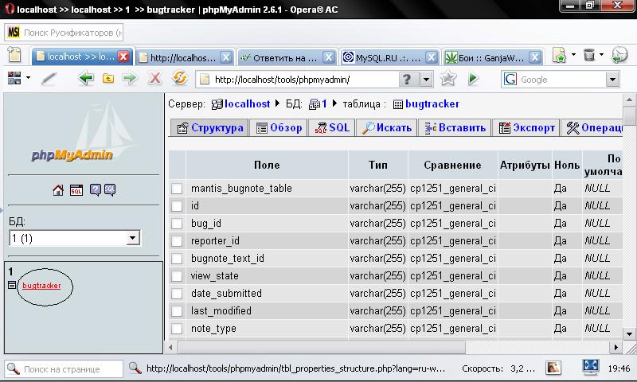The width and height of the screenshot is (637, 382).
Task: Open the MySQL documentation SQL icon
Action: [x=110, y=190]
